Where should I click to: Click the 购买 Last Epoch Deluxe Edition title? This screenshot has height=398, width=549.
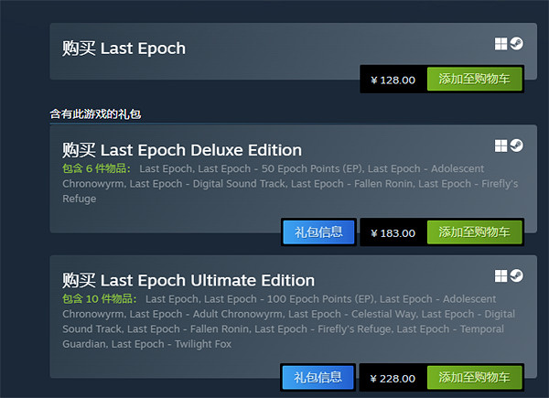click(x=182, y=150)
